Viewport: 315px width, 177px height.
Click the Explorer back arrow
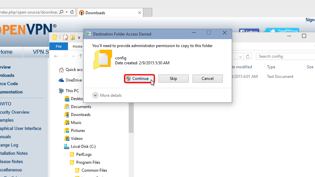(x=56, y=56)
